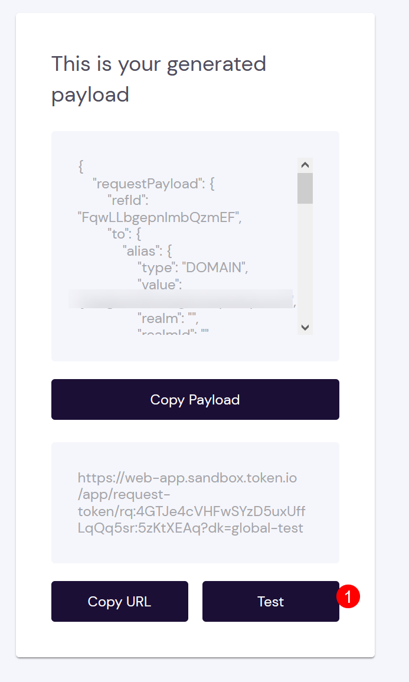Click the empty scrollbar track below the thumb

click(305, 262)
